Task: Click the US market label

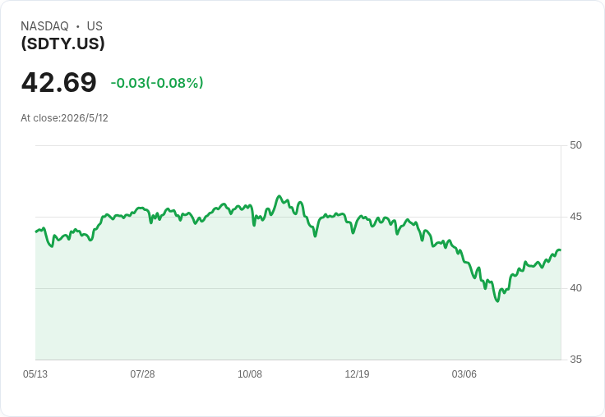Action: [x=95, y=26]
